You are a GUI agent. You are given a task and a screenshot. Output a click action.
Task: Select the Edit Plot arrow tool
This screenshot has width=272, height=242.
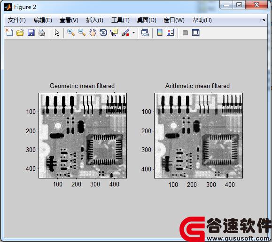pos(57,32)
